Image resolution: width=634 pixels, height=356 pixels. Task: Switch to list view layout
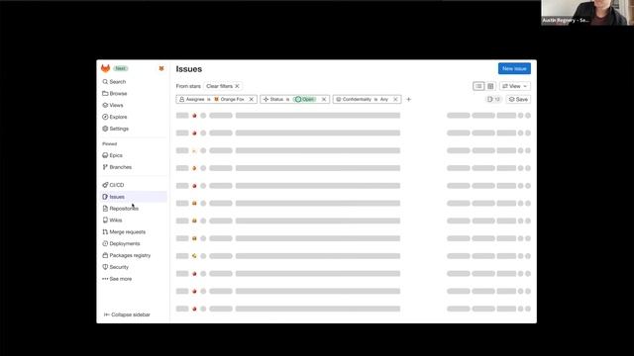click(x=478, y=86)
